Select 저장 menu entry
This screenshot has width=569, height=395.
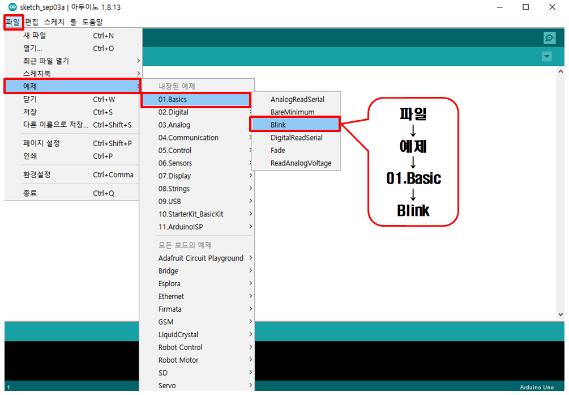click(x=72, y=112)
